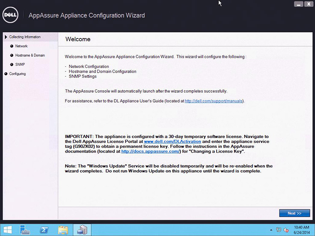This screenshot has height=236, width=315.
Task: Minimize the configuration wizard window
Action: pos(299,4)
